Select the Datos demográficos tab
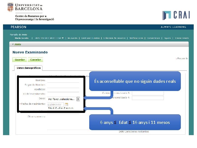 point(28,68)
